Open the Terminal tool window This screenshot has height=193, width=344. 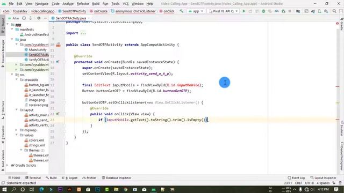(x=33, y=177)
